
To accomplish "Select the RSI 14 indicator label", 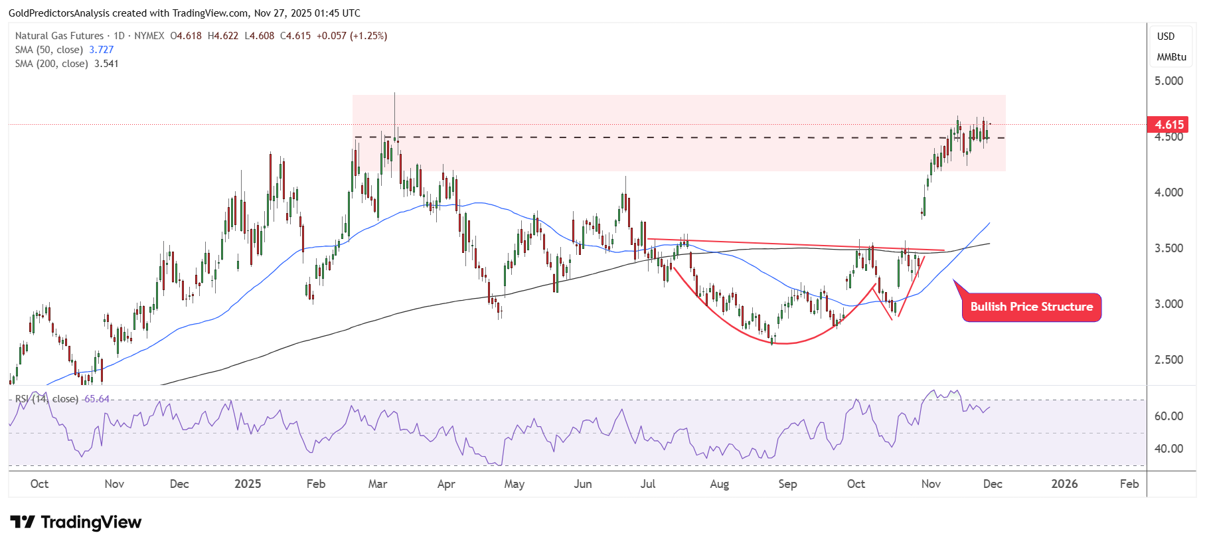I will click(x=46, y=399).
